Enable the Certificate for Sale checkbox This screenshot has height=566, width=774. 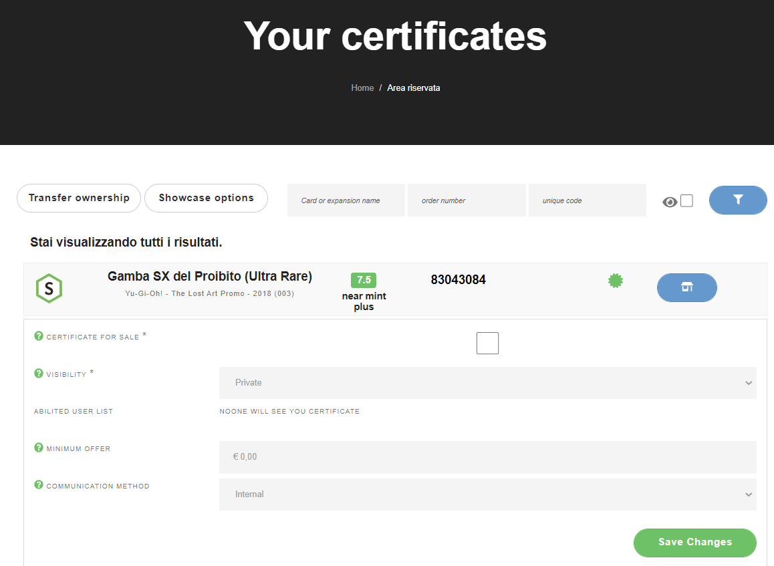click(x=487, y=343)
